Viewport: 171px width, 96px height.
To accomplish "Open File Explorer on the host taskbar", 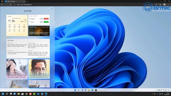I will click(x=19, y=94).
